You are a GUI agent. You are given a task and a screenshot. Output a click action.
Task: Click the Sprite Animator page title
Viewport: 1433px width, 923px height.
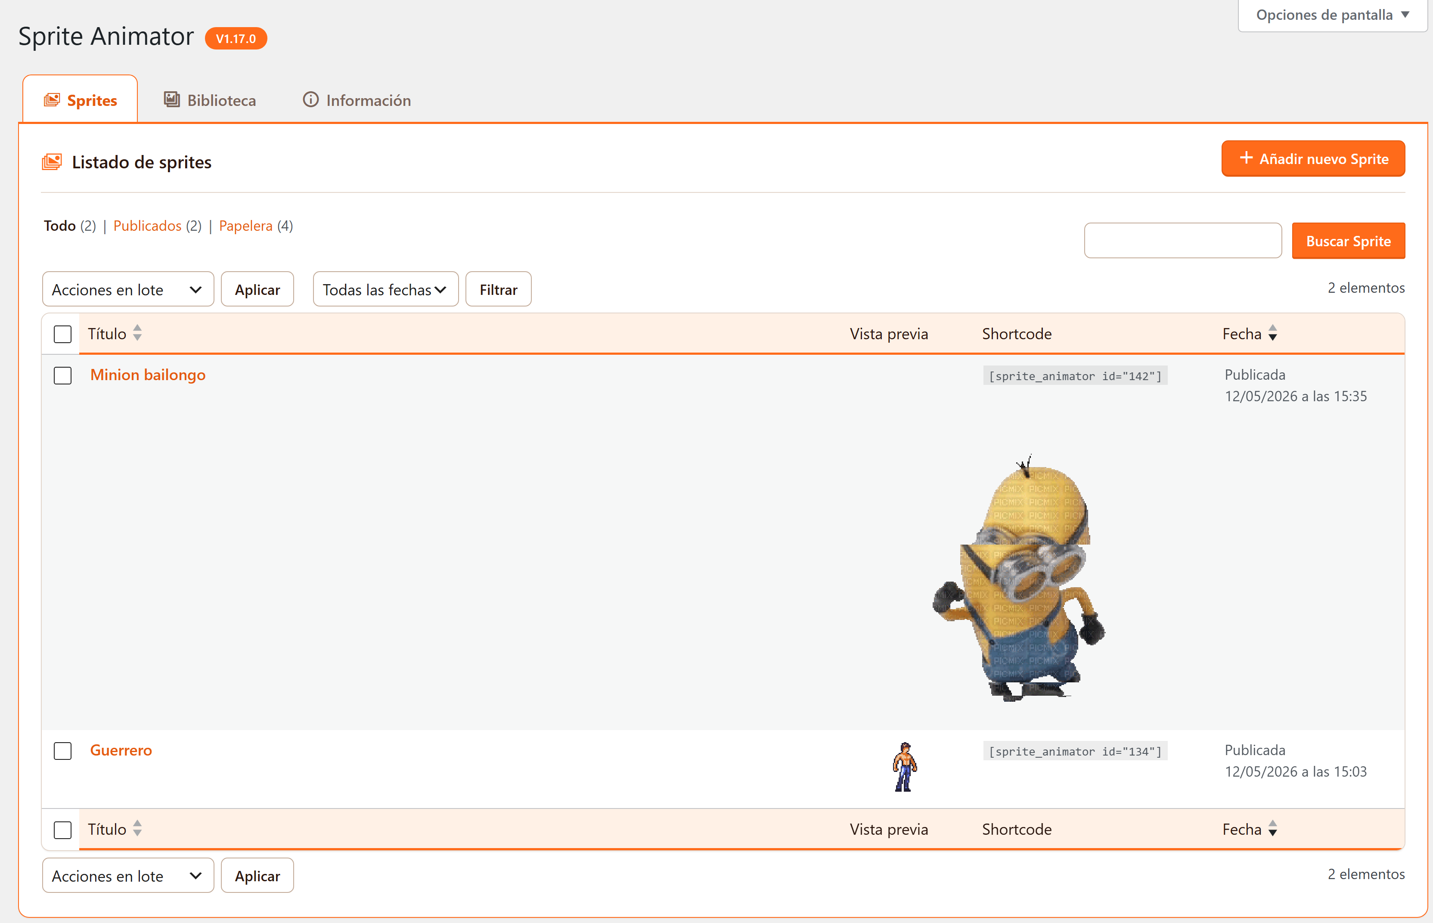(106, 37)
